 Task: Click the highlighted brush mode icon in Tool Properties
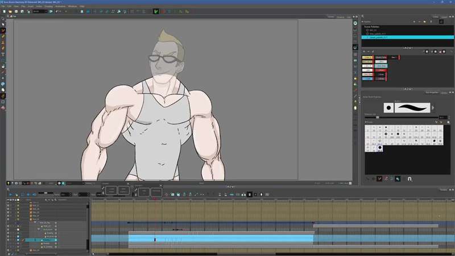pyautogui.click(x=379, y=179)
